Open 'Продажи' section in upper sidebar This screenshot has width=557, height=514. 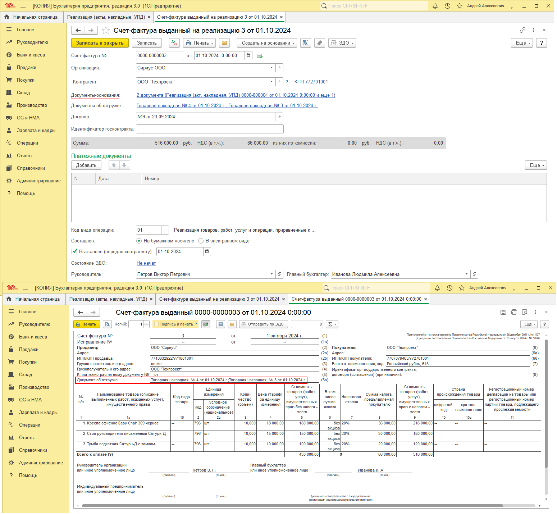tap(26, 67)
